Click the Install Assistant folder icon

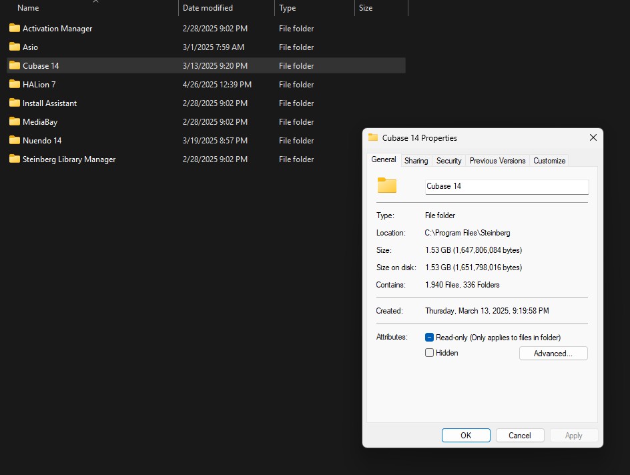pyautogui.click(x=15, y=103)
